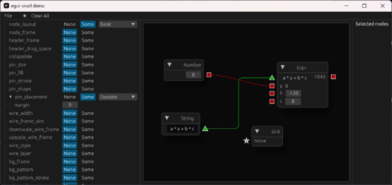This screenshot has width=392, height=185.
Task: Set node_layout to None
Action: [70, 24]
